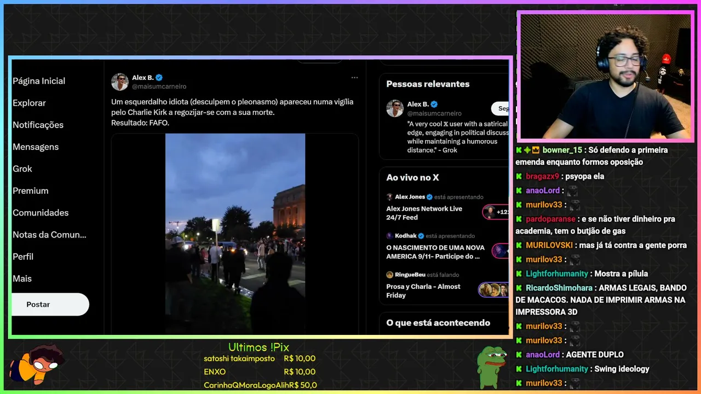The width and height of the screenshot is (701, 394).
Task: Click the Pepe frog sticker
Action: [491, 367]
